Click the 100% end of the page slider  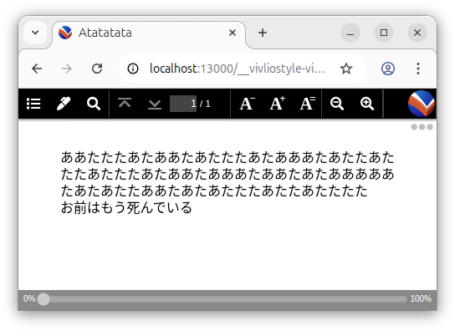pos(421,298)
